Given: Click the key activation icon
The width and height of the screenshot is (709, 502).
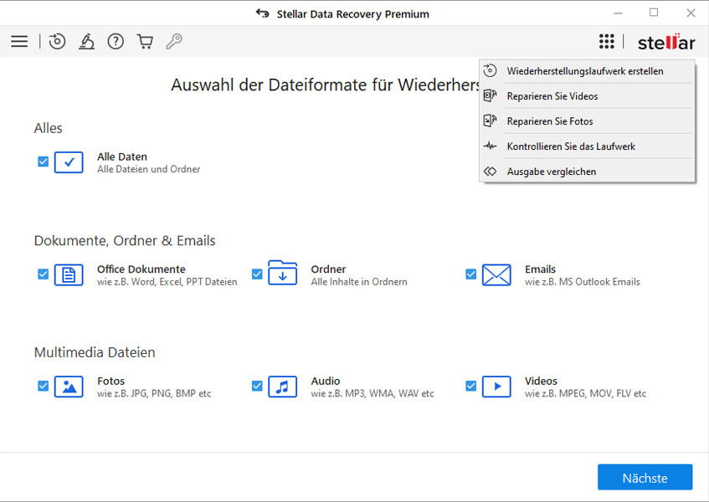Looking at the screenshot, I should (174, 41).
